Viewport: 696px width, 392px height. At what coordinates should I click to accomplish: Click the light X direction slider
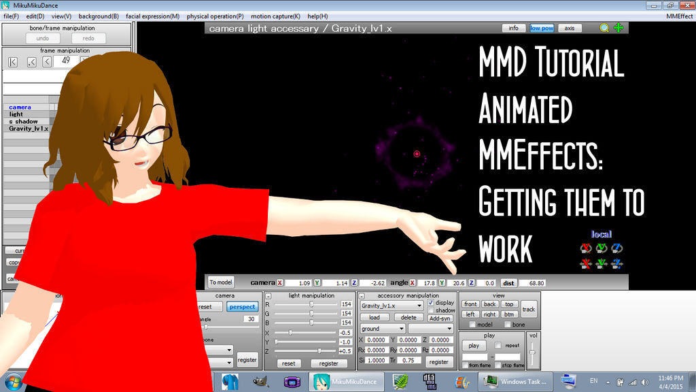coord(306,332)
